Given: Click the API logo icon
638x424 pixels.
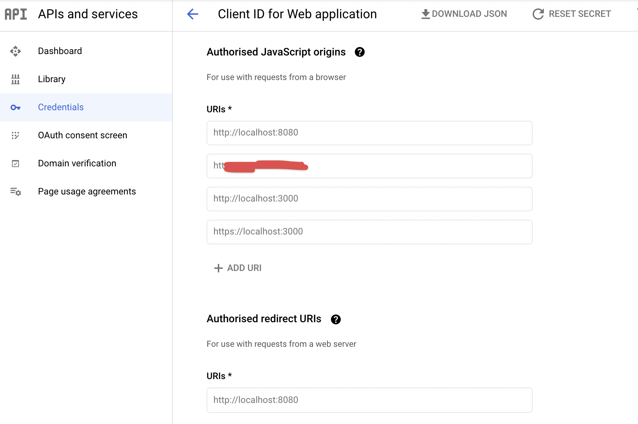Looking at the screenshot, I should [16, 14].
